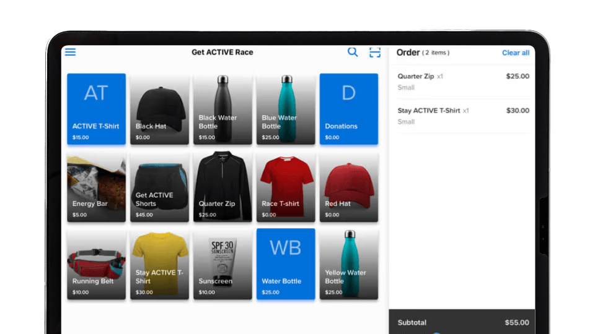595x334 pixels.
Task: Open Quarter Zip order line item
Action: (463, 82)
